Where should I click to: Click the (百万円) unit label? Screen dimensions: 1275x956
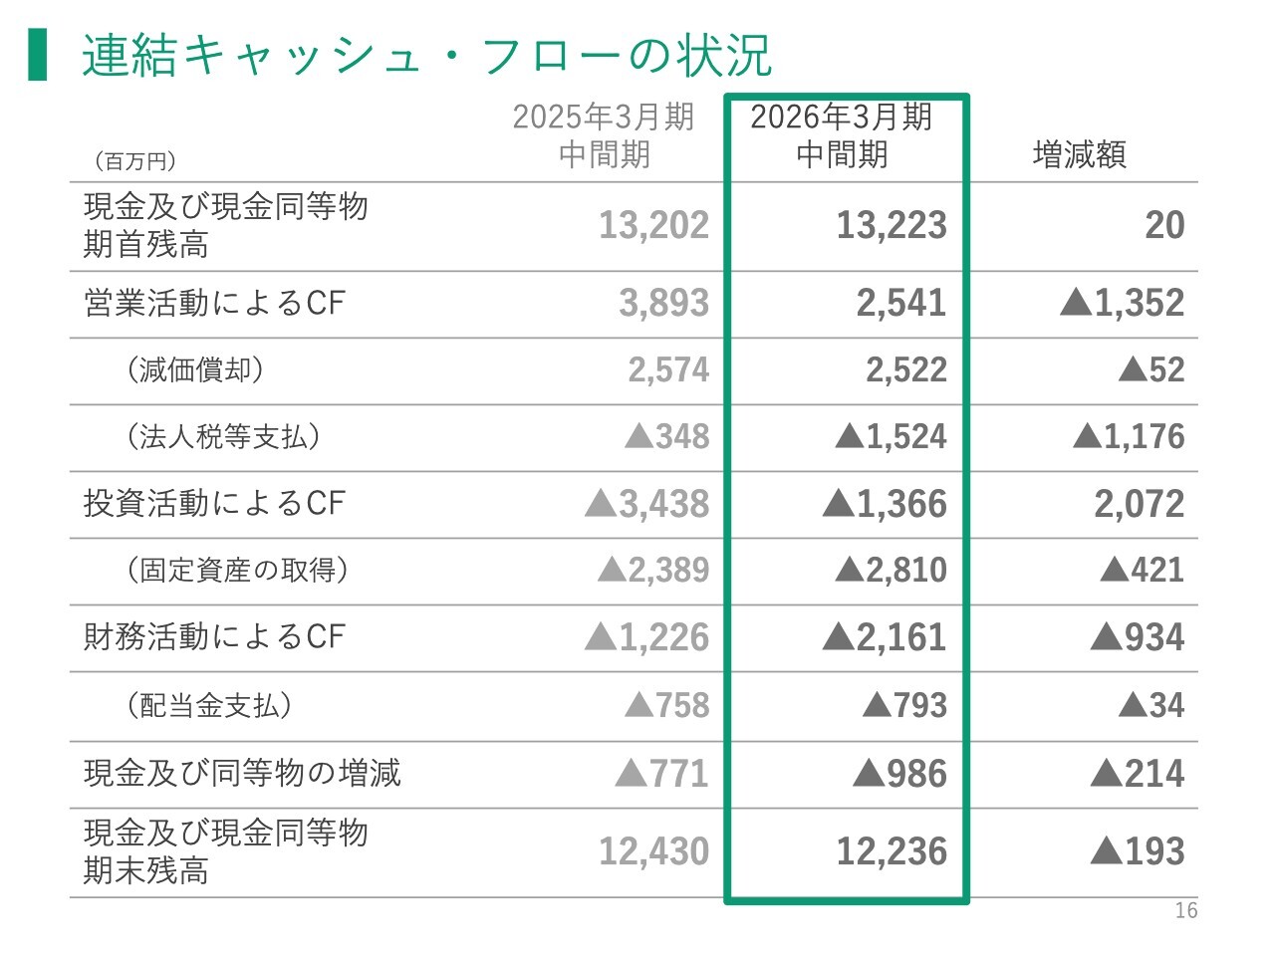tap(135, 161)
